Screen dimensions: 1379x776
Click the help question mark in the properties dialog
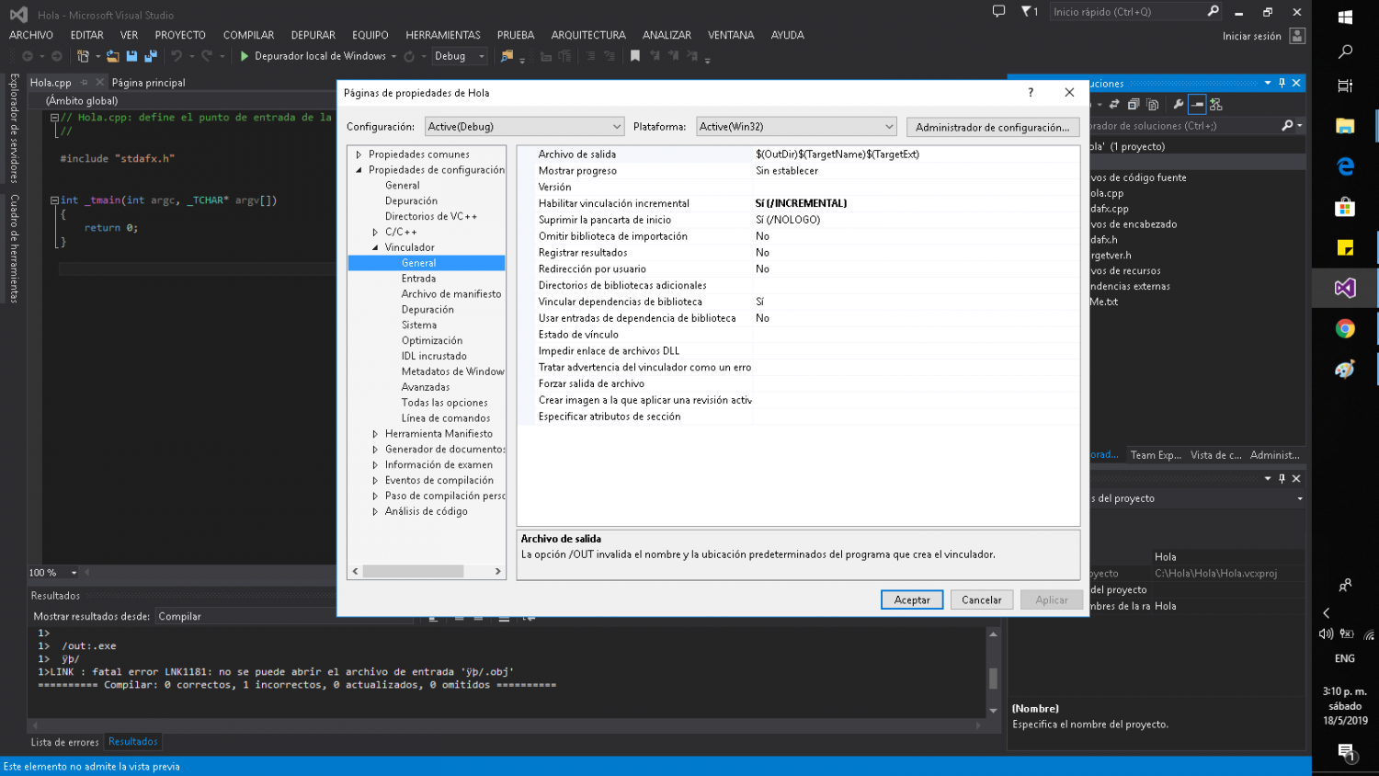coord(1031,92)
